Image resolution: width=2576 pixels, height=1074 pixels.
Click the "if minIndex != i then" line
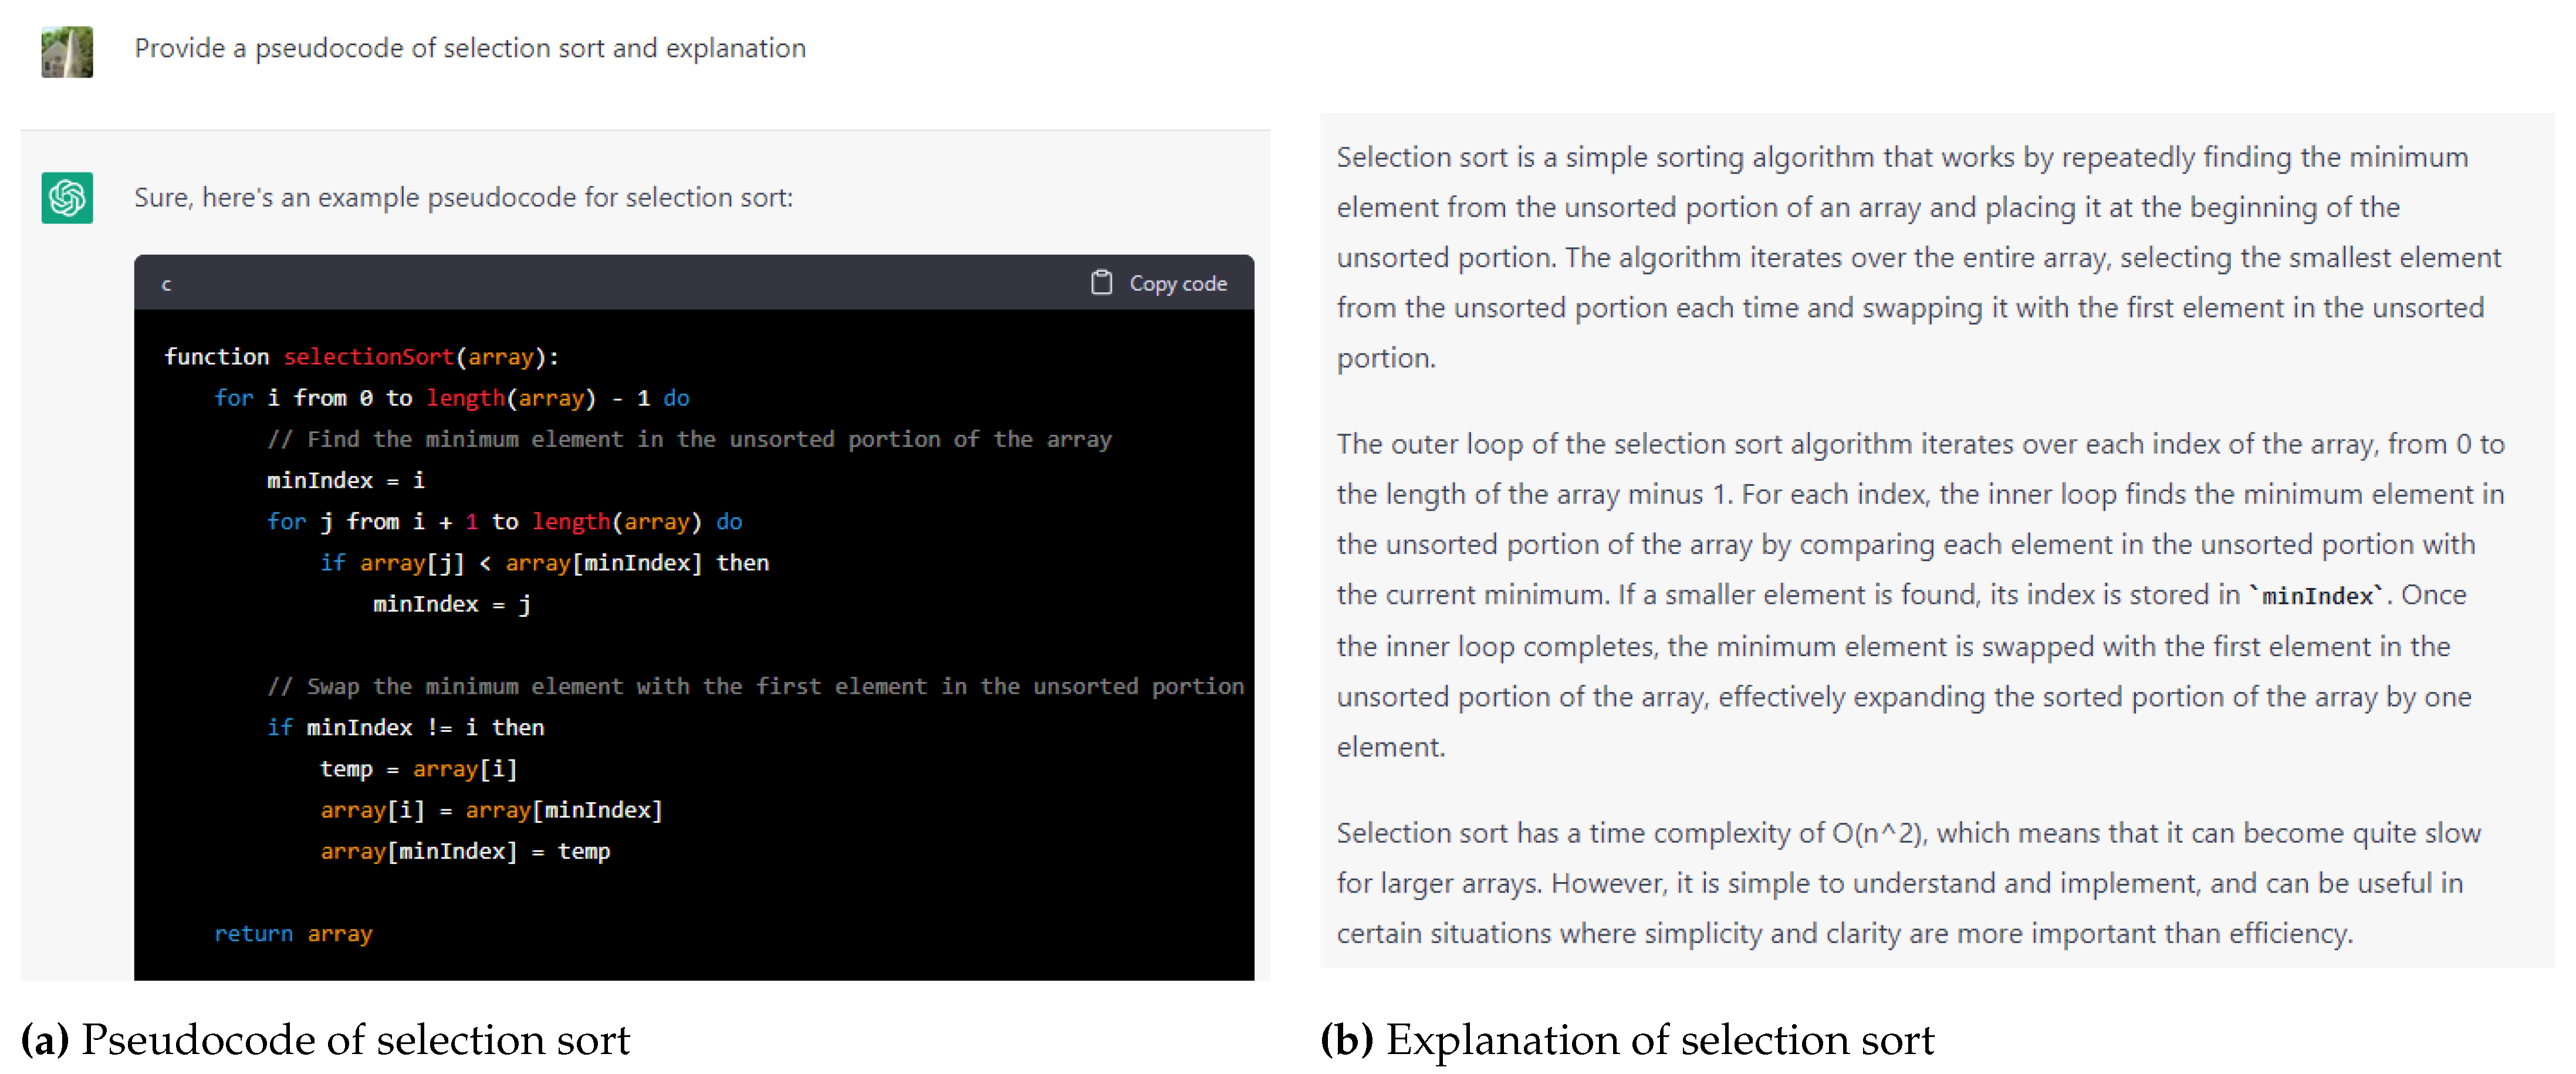(405, 727)
